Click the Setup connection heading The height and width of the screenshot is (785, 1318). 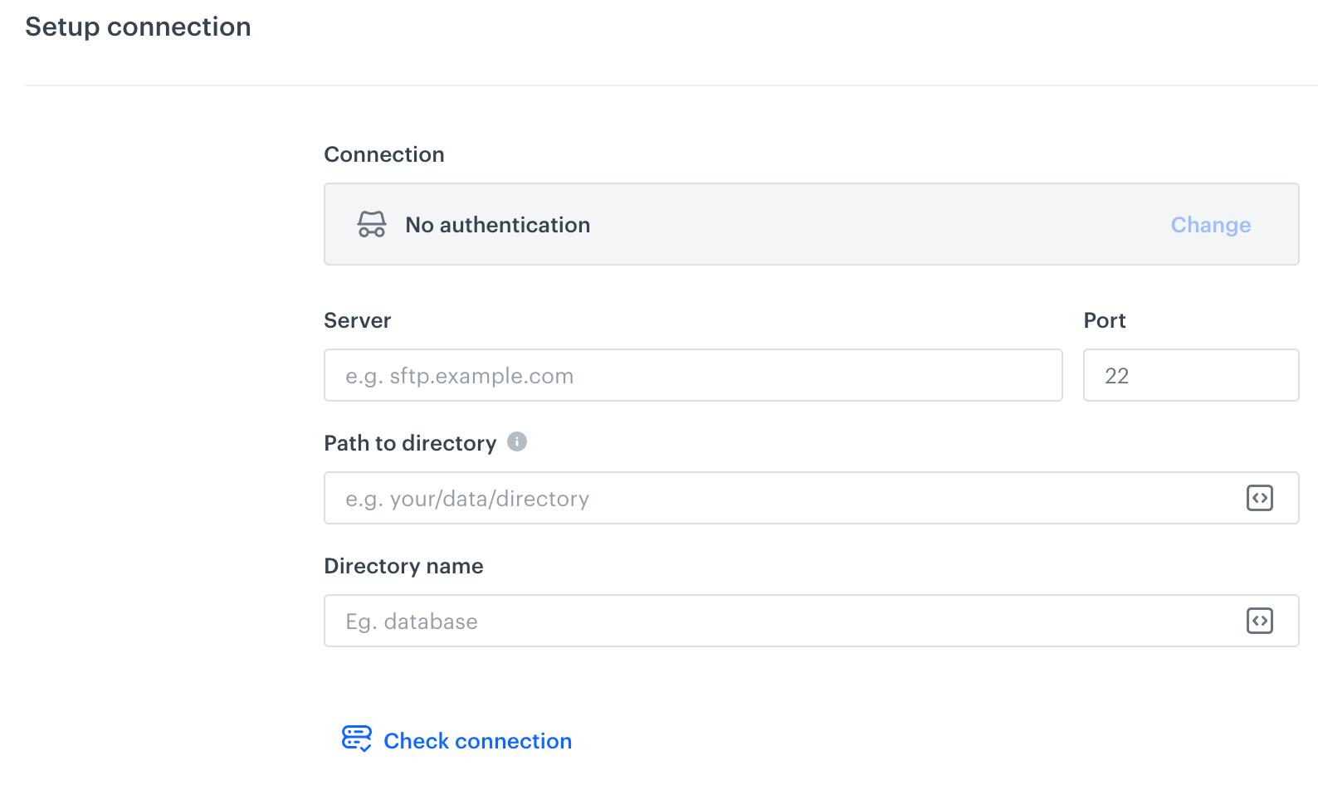pyautogui.click(x=138, y=27)
